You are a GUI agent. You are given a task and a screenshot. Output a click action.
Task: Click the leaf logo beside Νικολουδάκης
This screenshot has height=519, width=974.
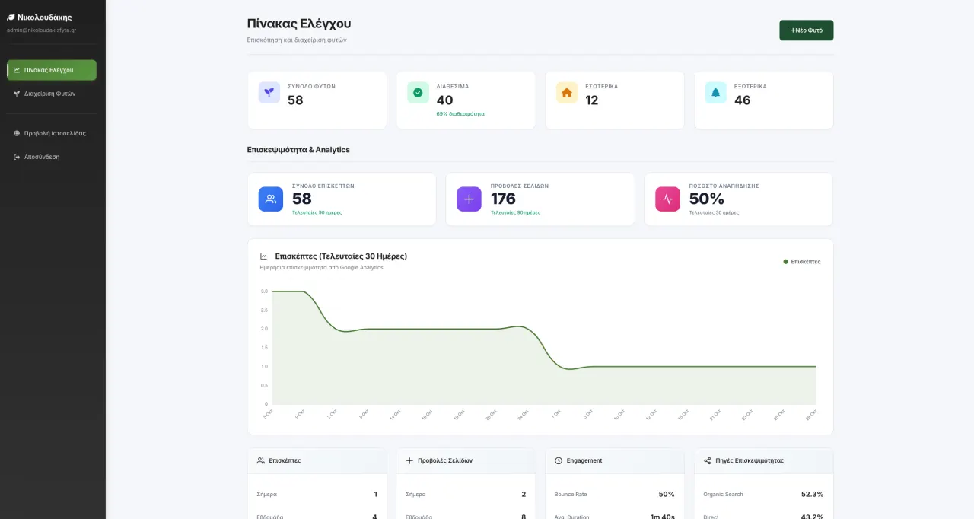click(x=11, y=18)
